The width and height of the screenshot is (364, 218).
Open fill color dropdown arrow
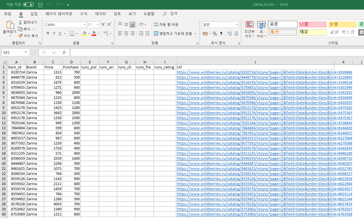point(89,34)
